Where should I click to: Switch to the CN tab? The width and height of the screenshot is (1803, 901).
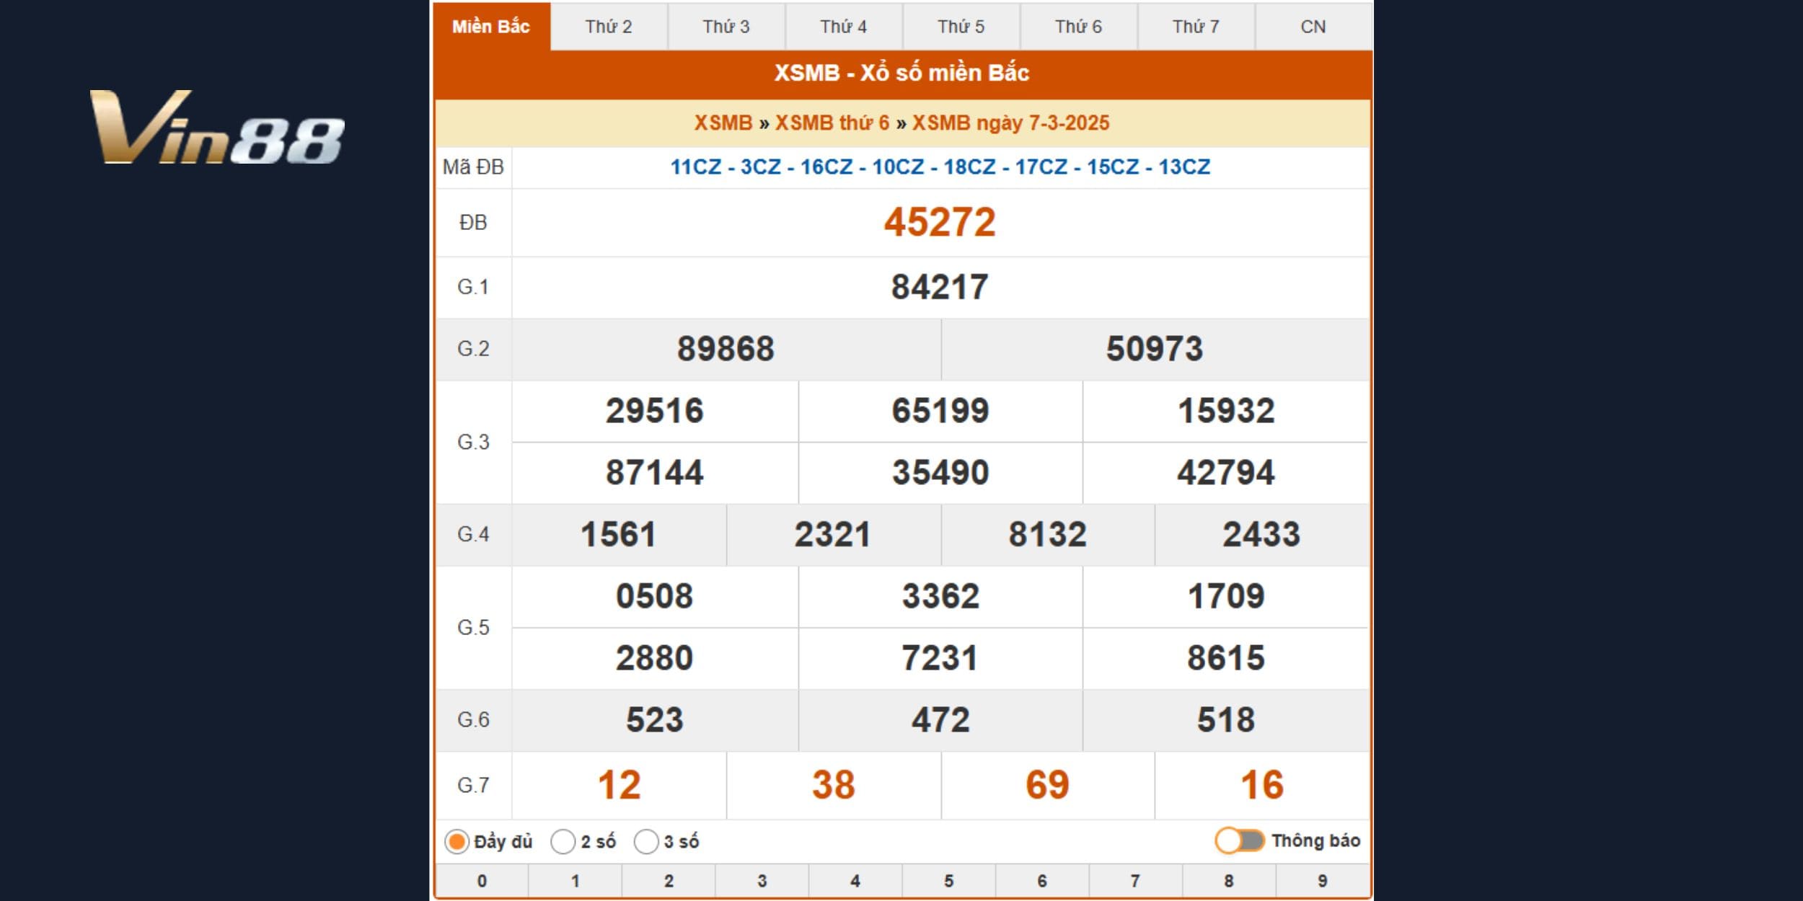click(x=1313, y=27)
